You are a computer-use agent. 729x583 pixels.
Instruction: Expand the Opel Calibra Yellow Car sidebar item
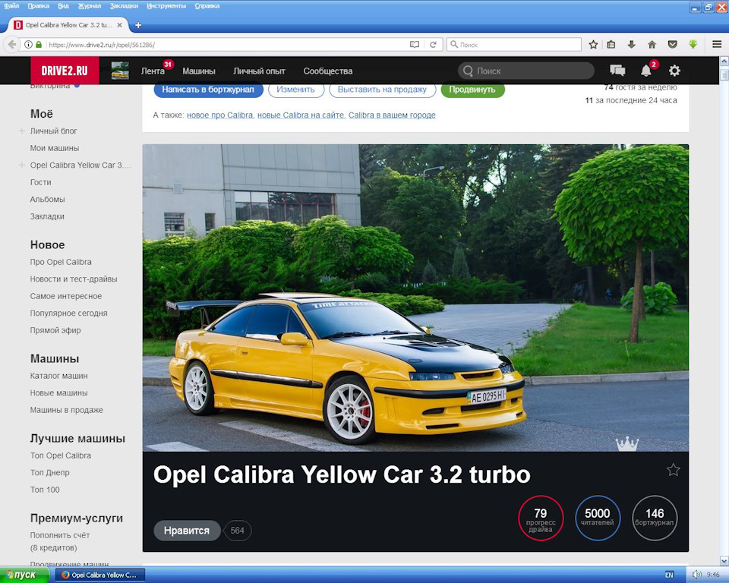(22, 165)
